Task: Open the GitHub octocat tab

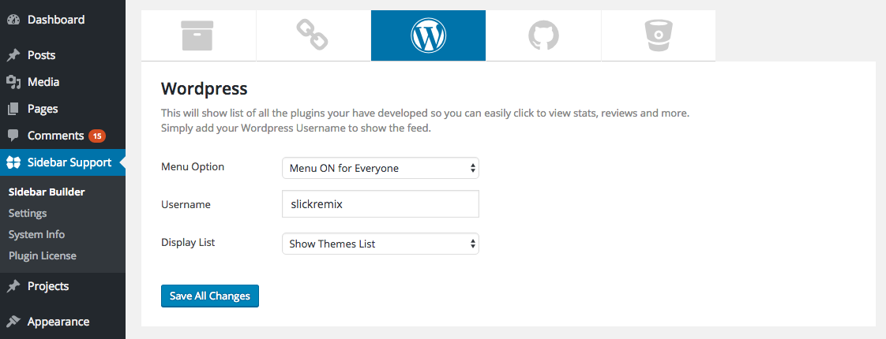Action: 543,35
